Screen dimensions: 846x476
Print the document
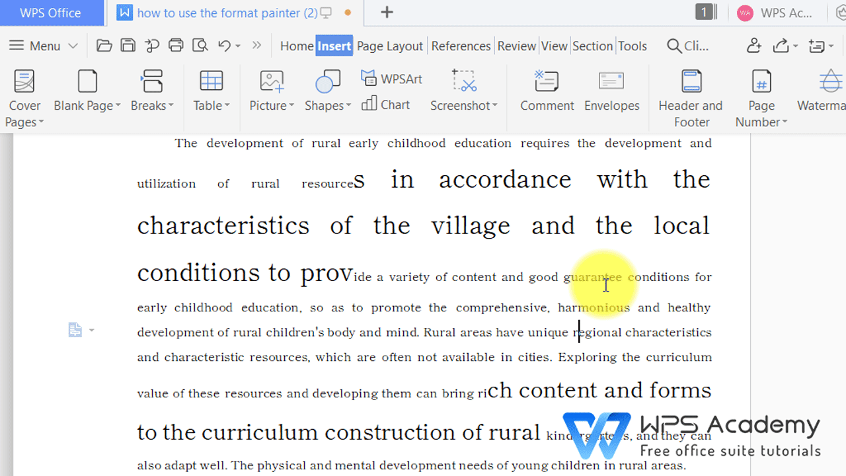tap(175, 45)
